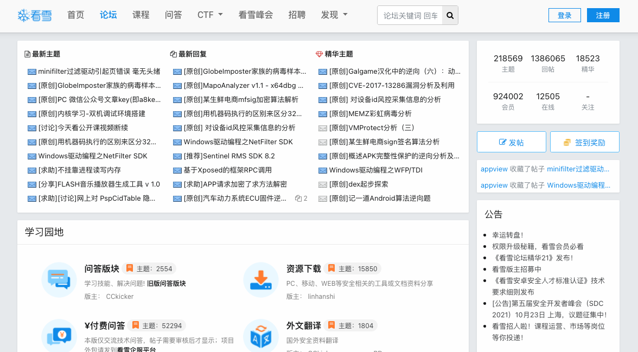Switch to the 论坛 navigation tab
638x352 pixels.
pos(108,15)
